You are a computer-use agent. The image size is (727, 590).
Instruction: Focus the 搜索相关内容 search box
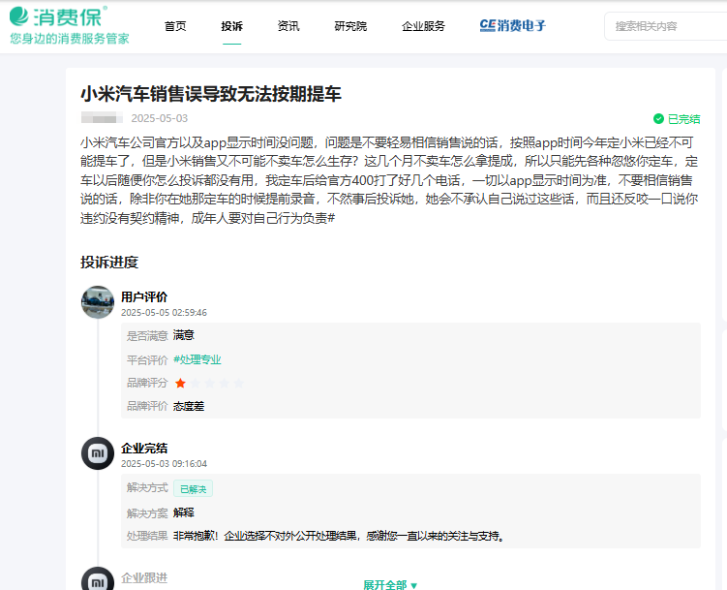coord(666,26)
